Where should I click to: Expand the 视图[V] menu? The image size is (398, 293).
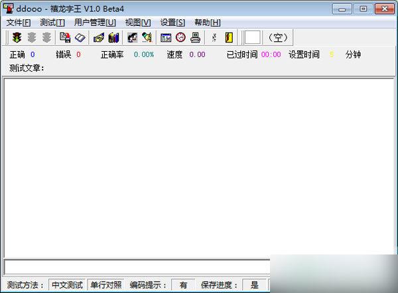coord(138,23)
